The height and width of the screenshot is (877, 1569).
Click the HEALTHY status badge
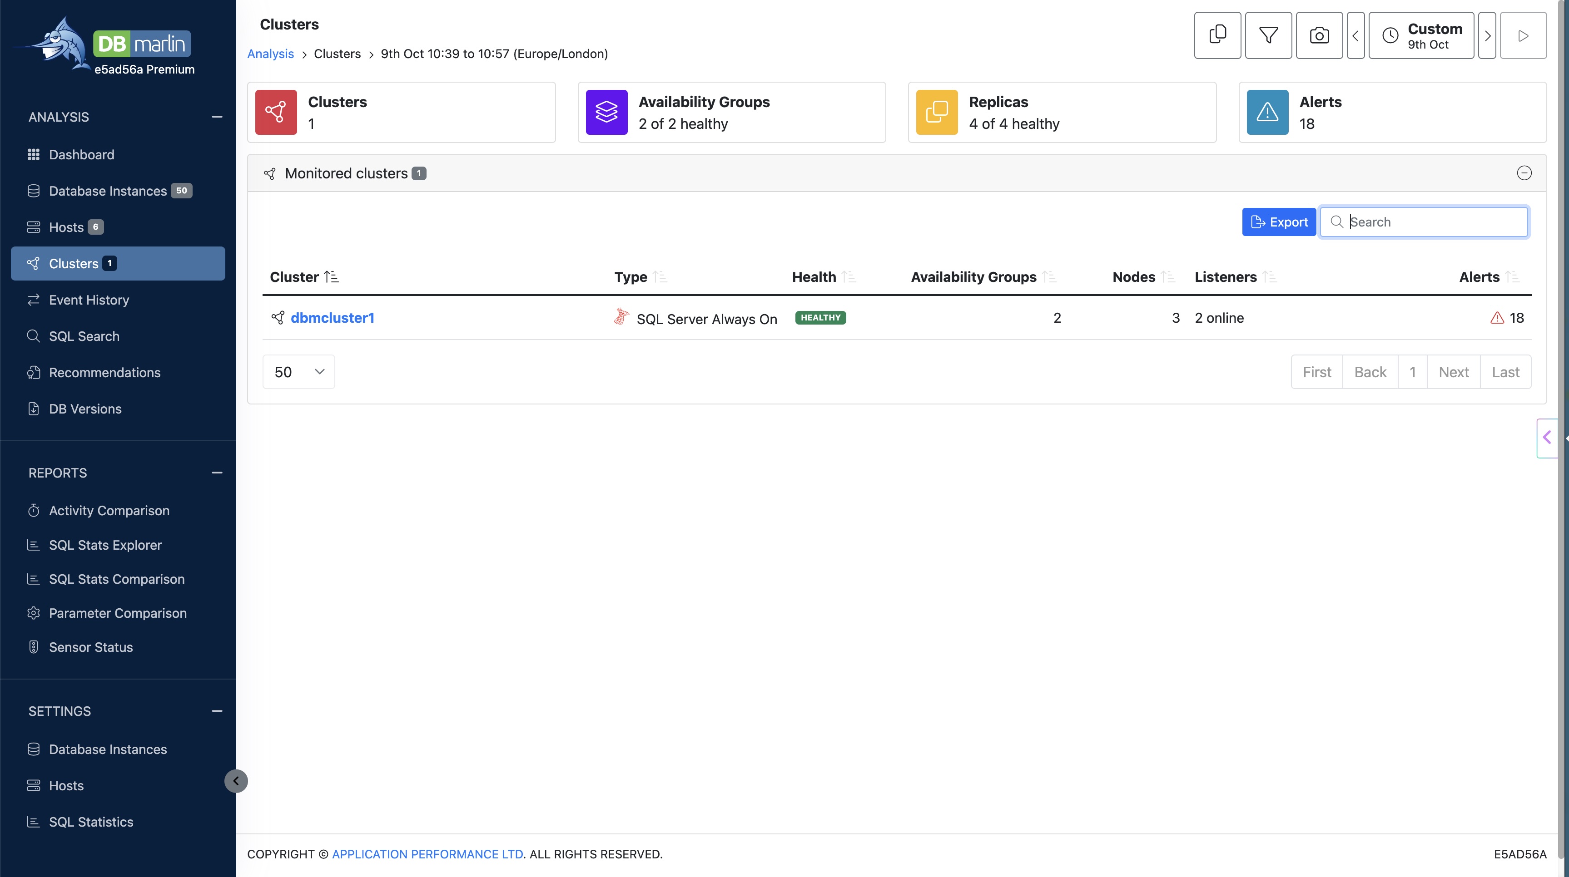[820, 318]
